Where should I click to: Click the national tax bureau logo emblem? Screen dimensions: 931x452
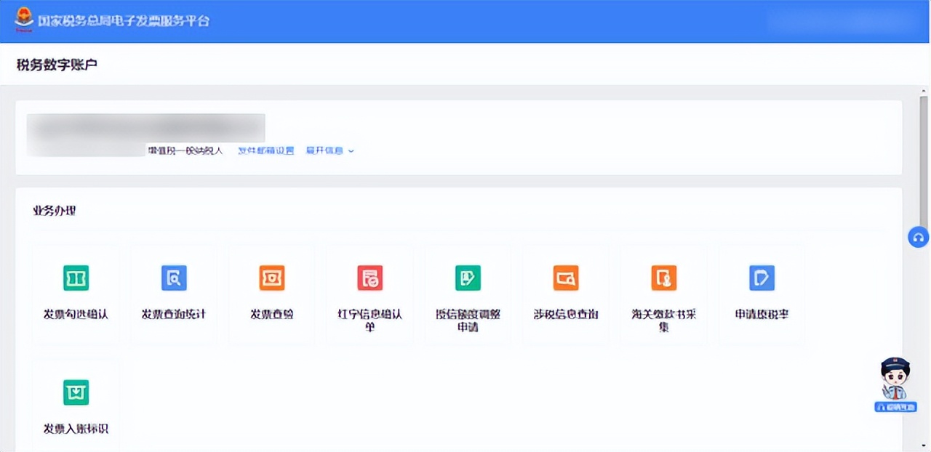tap(23, 20)
